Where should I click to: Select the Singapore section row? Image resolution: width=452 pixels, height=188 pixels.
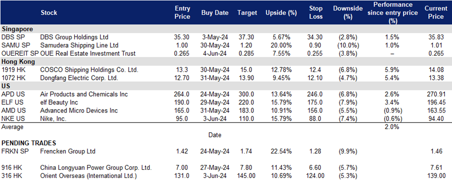coord(226,29)
